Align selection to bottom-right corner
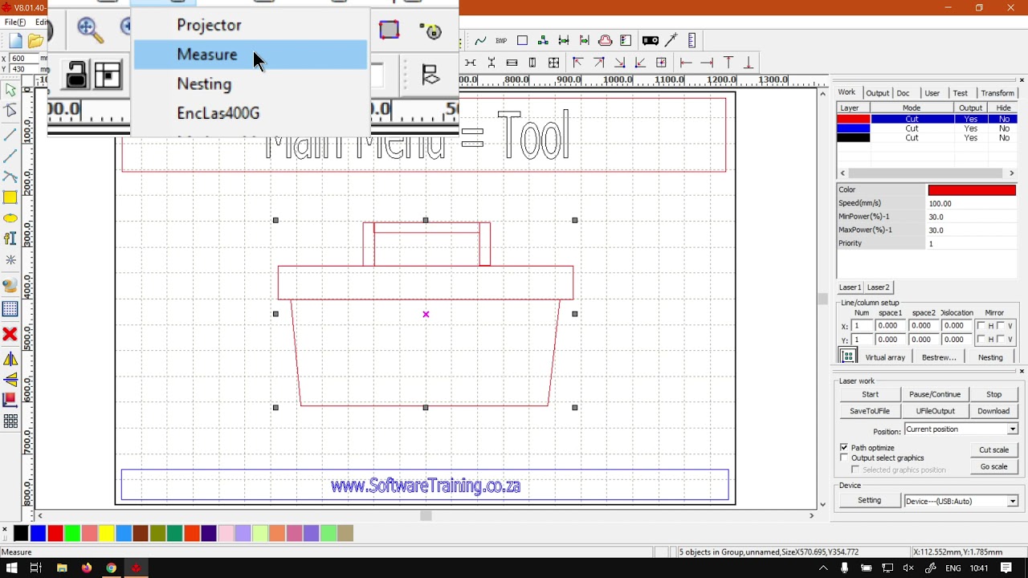Viewport: 1028px width, 578px height. click(x=619, y=63)
